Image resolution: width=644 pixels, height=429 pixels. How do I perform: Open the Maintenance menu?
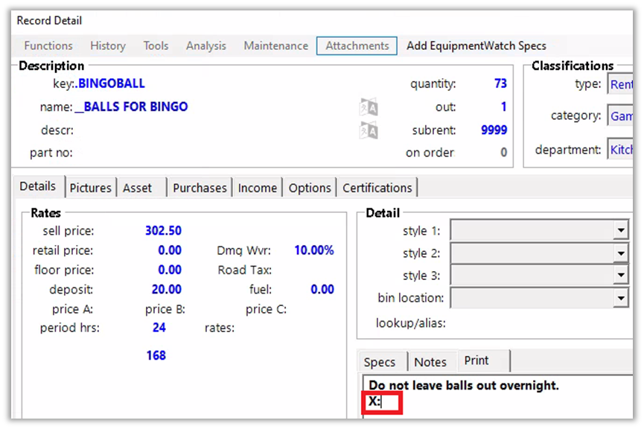point(275,45)
